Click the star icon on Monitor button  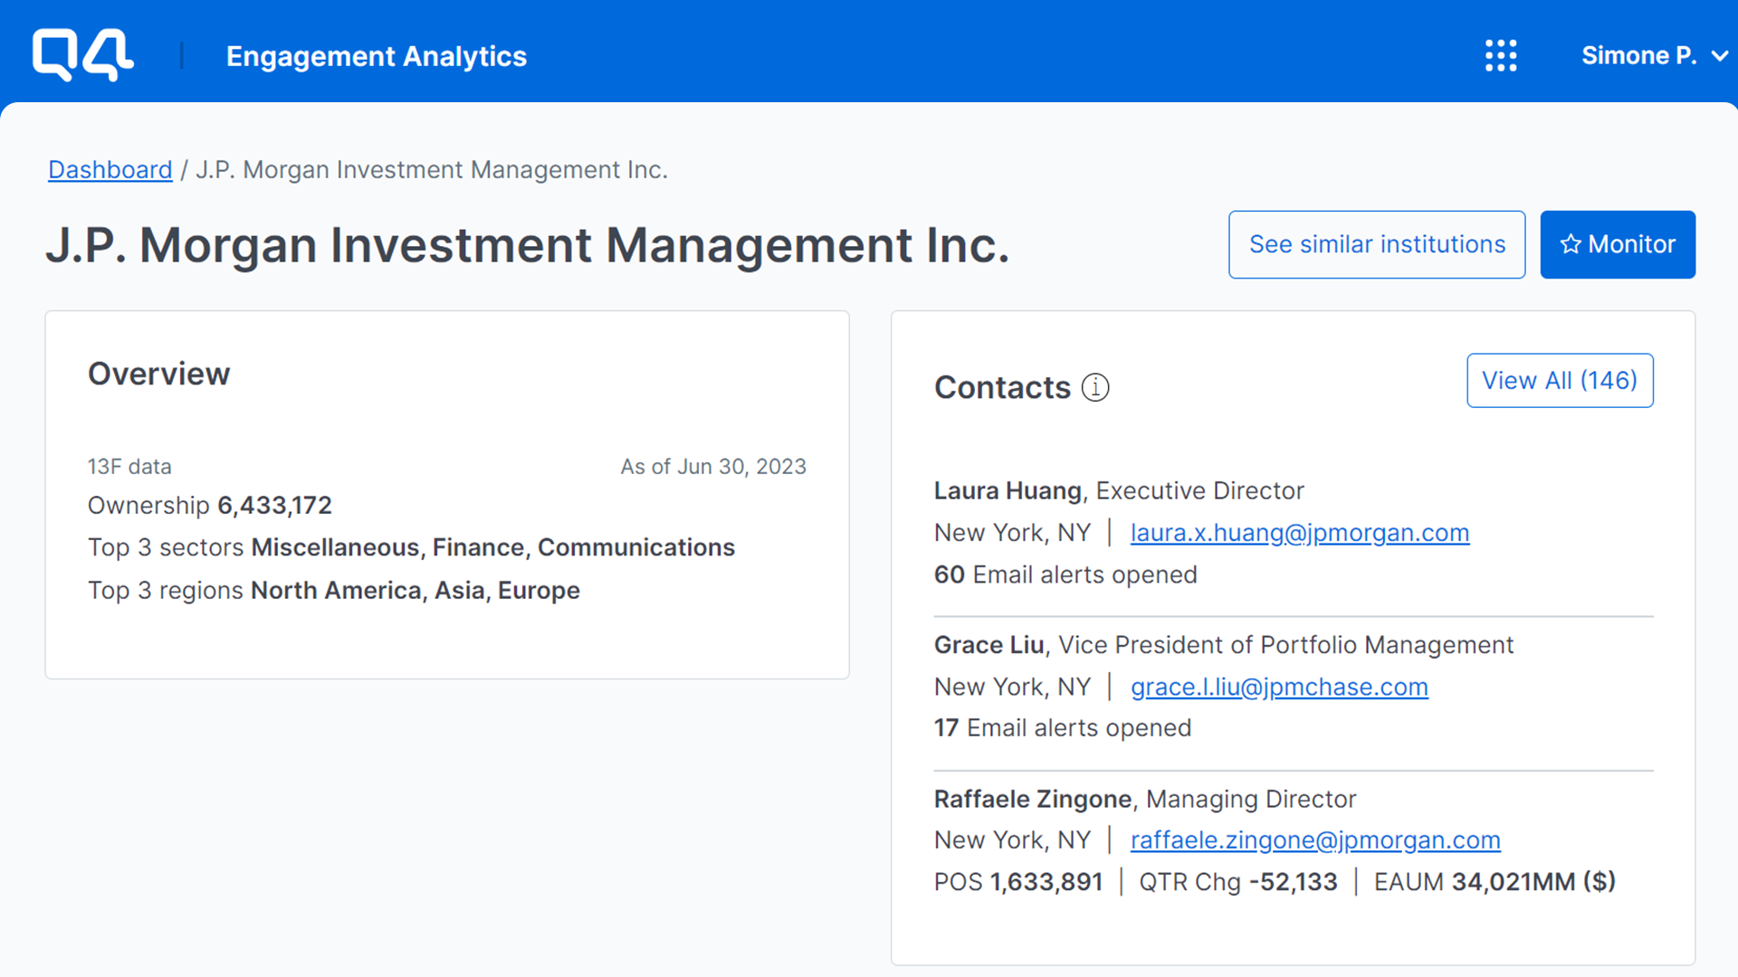[x=1571, y=244]
